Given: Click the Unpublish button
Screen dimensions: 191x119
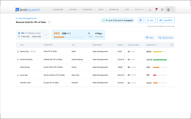Looking at the screenshot, I should tap(166, 20).
